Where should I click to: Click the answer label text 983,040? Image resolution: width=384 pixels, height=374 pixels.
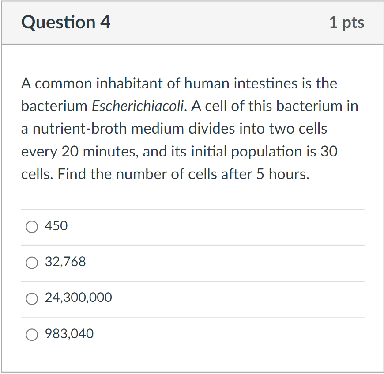coord(69,334)
